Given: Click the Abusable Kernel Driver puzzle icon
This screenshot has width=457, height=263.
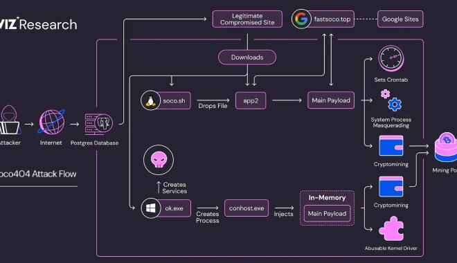Looking at the screenshot, I should click(x=391, y=228).
